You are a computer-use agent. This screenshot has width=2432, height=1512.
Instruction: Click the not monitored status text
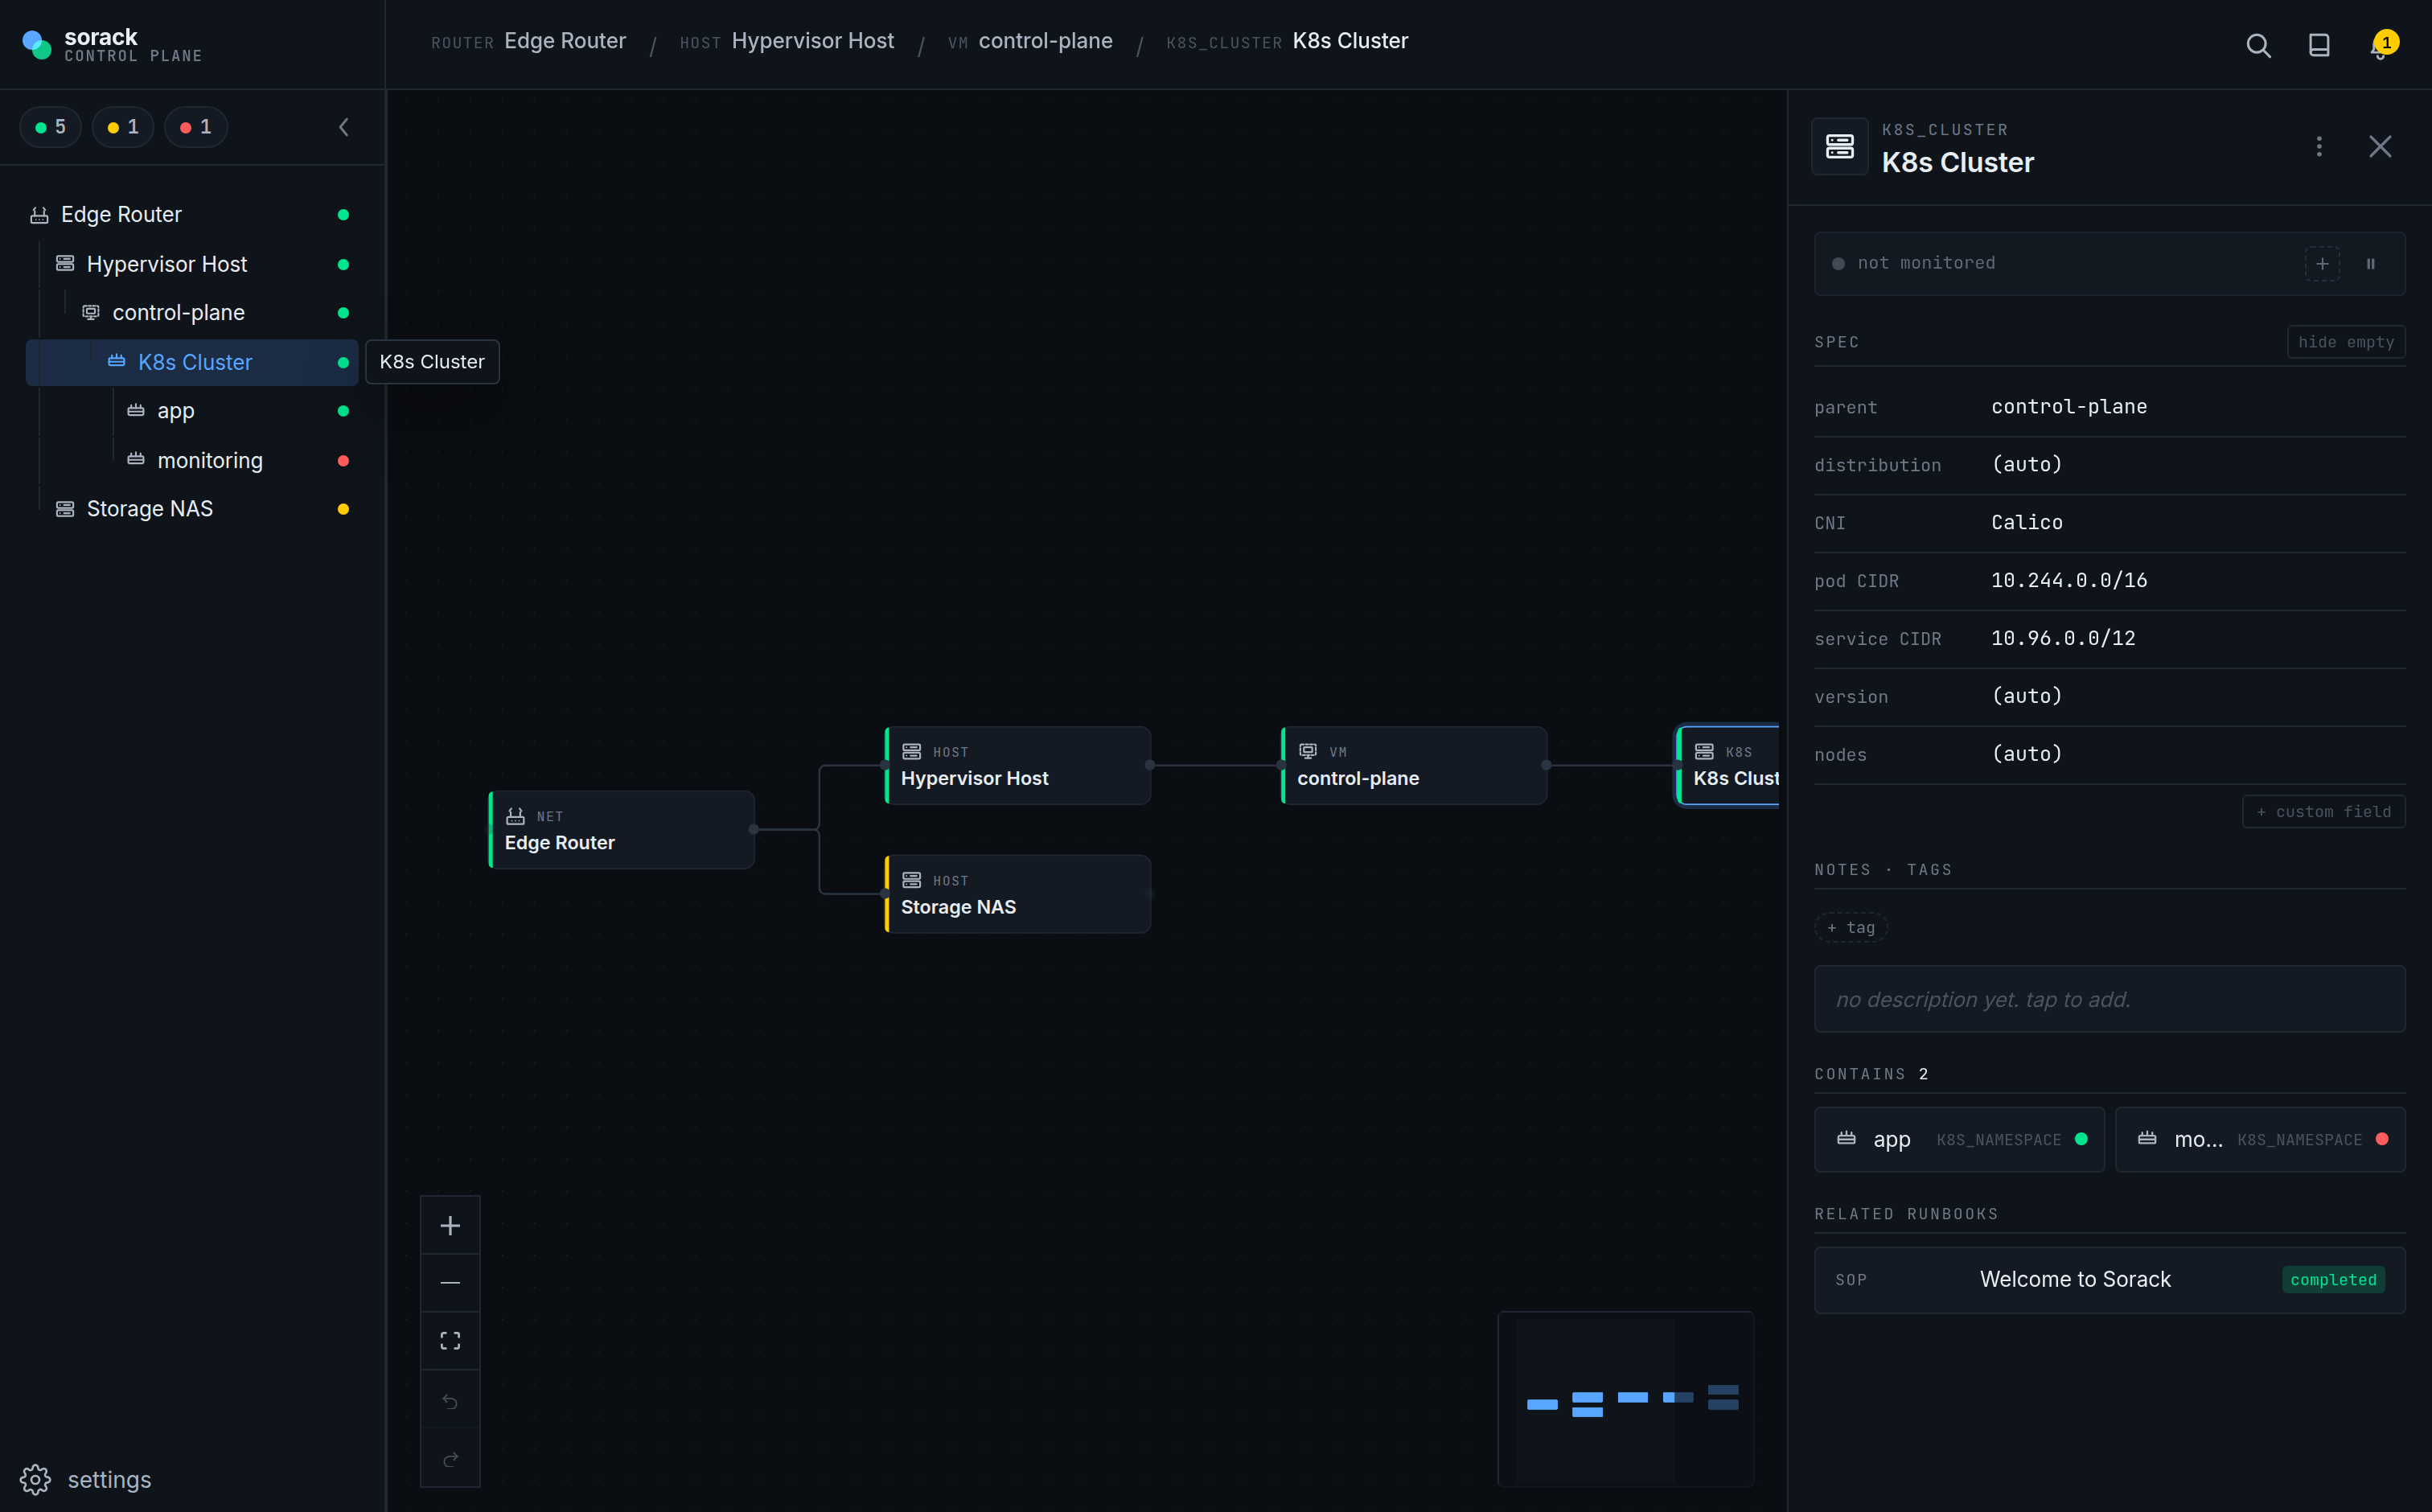[1926, 263]
